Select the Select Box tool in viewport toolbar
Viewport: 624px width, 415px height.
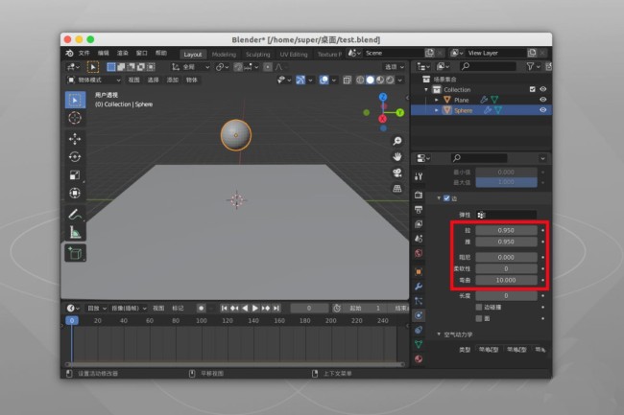click(75, 100)
